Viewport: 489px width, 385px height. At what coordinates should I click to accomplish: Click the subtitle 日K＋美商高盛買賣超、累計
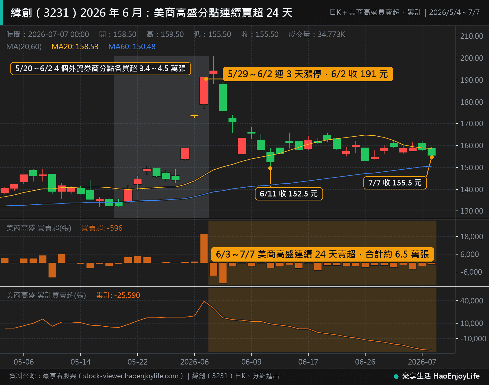375,13
